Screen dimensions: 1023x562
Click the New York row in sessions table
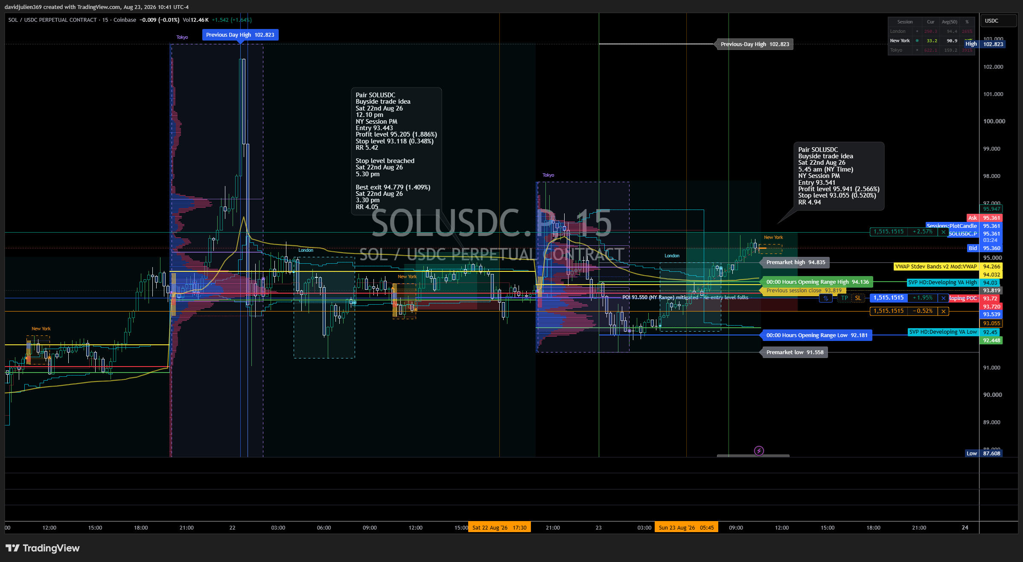[932, 41]
